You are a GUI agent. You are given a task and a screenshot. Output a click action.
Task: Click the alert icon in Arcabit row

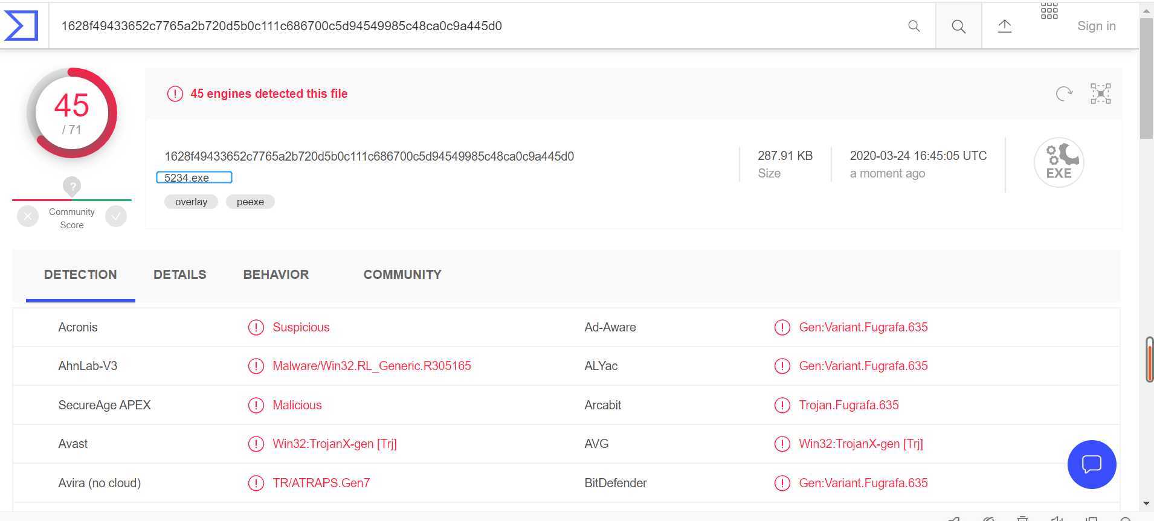(x=782, y=405)
